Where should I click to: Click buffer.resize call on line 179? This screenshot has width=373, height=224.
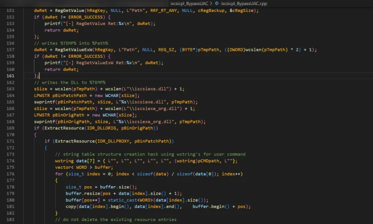click(x=124, y=194)
